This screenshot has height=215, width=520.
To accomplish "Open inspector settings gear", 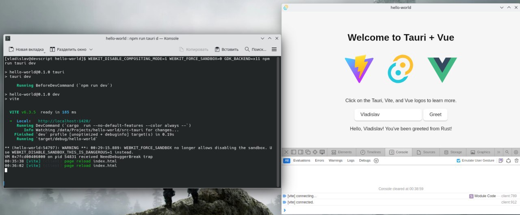I will 516,152.
